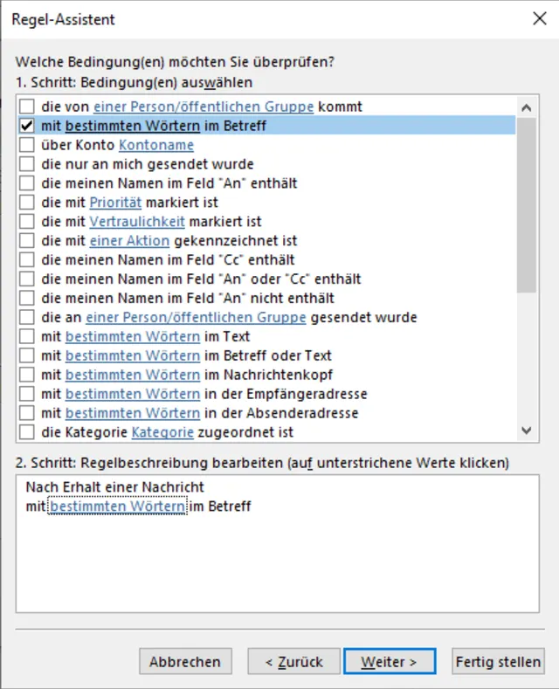Click "Fertig stellen" to finish rule
This screenshot has width=559, height=689.
pos(498,662)
